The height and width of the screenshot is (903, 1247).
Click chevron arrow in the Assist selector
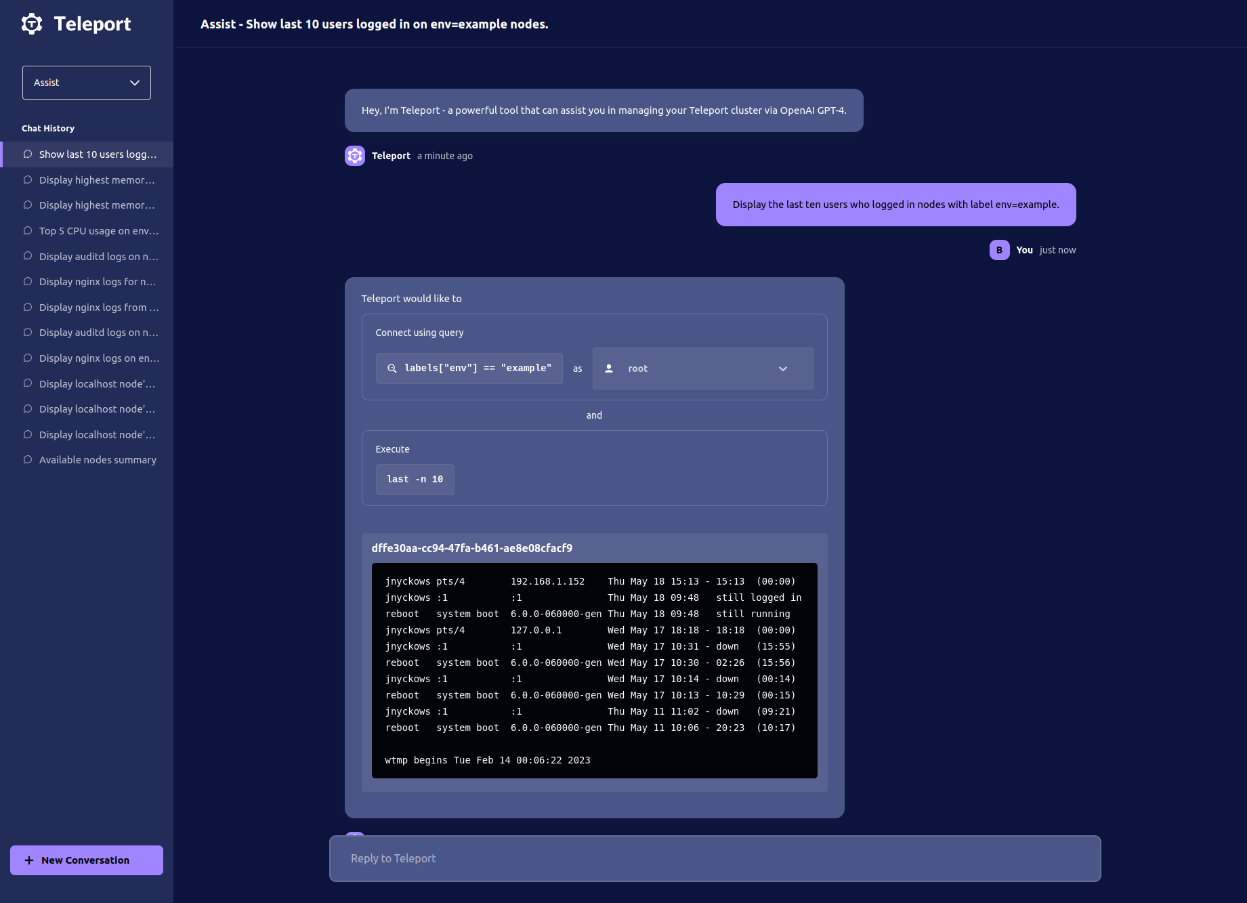coord(135,83)
